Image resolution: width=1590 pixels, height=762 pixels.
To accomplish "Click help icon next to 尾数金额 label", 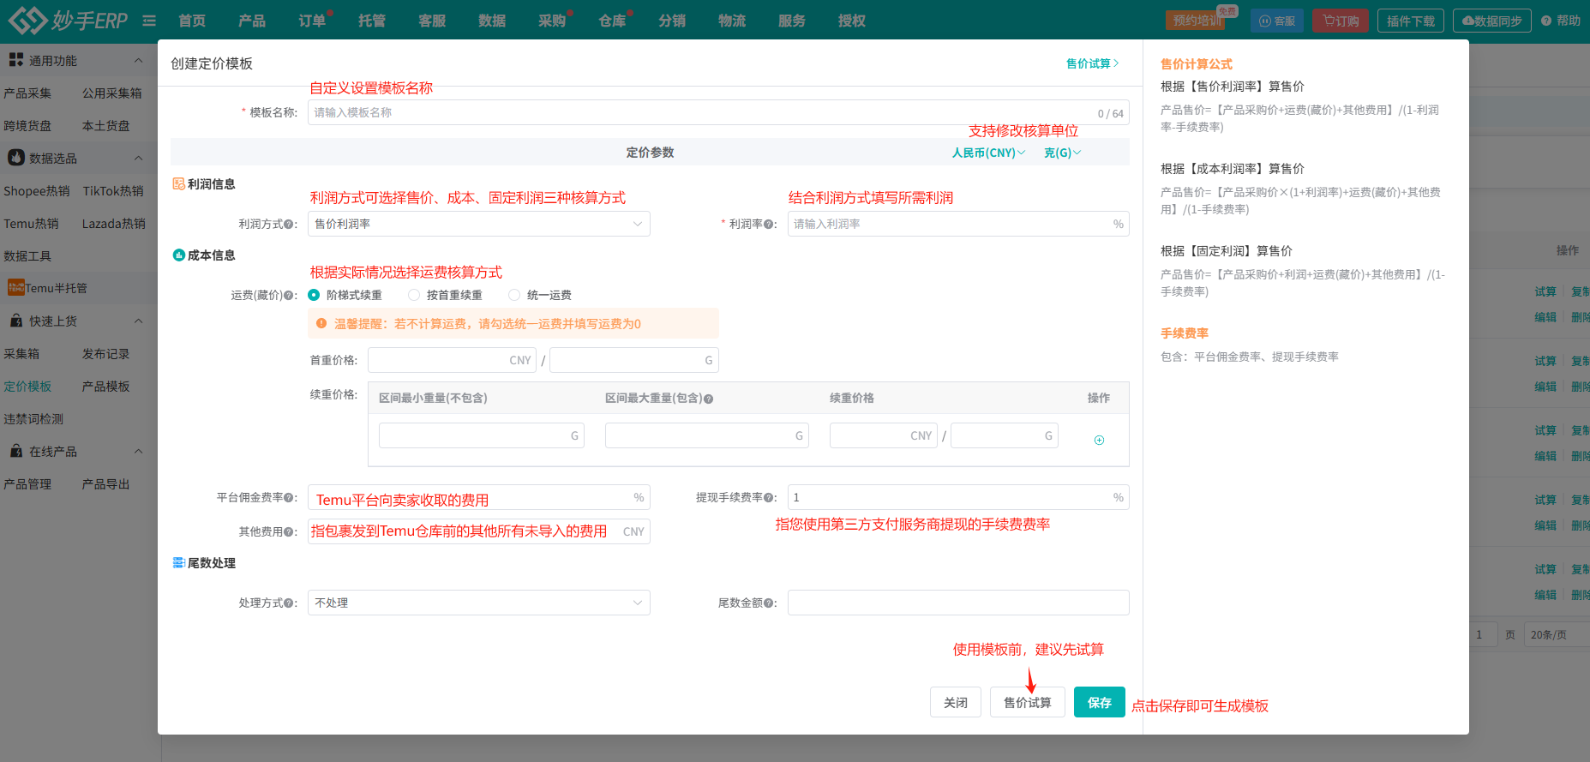I will coord(768,603).
